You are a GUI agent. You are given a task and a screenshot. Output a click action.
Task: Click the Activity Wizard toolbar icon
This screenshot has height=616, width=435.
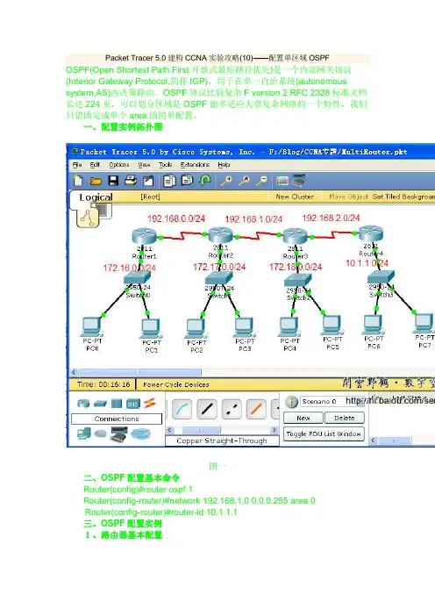pyautogui.click(x=148, y=181)
